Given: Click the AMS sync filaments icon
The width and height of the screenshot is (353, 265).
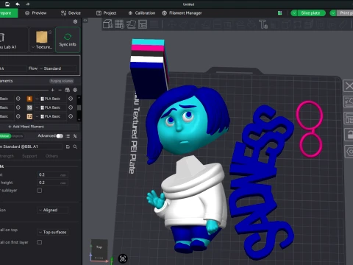Looking at the screenshot, I should (x=67, y=90).
